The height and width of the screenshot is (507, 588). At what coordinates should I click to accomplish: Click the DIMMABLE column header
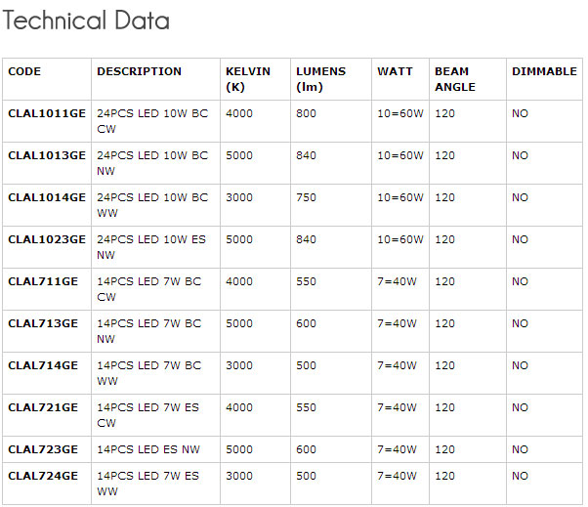(544, 71)
